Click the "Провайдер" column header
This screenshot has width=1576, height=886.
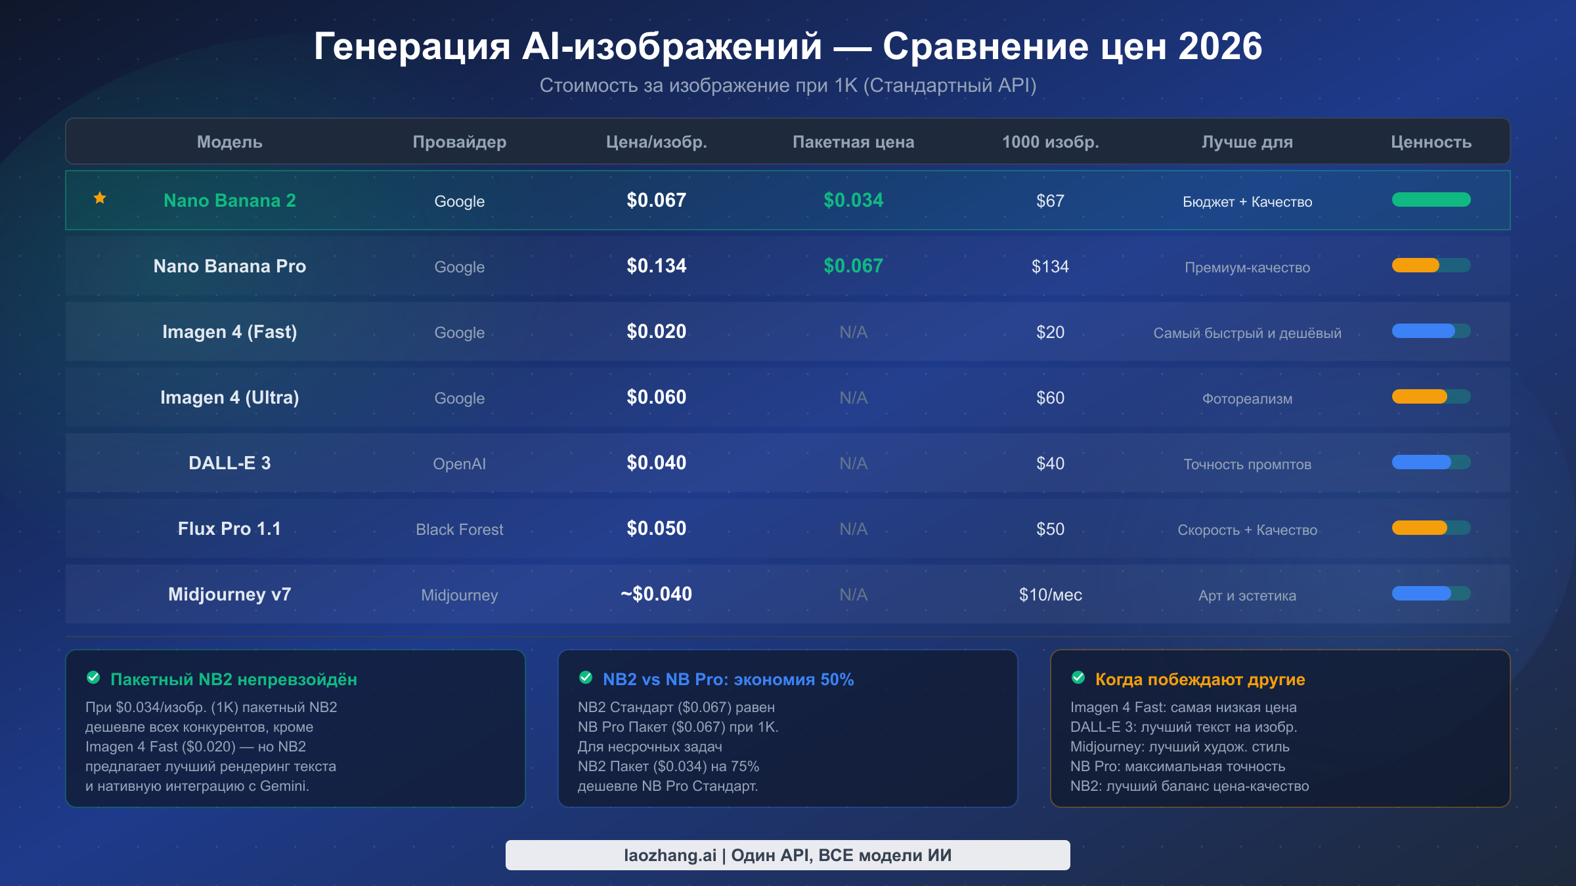460,141
